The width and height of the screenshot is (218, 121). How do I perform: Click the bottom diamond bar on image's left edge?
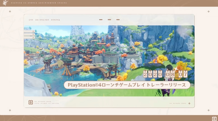(29, 38)
